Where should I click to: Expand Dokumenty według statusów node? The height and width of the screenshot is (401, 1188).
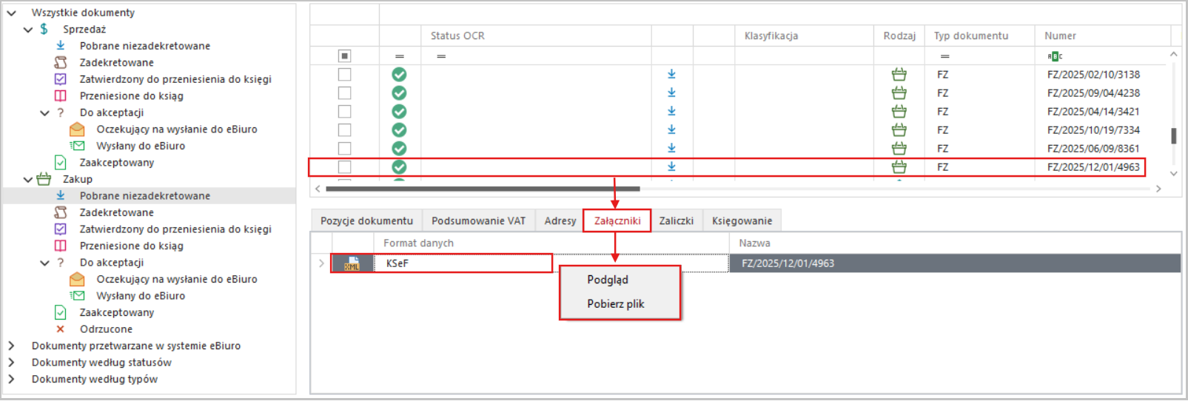click(11, 363)
